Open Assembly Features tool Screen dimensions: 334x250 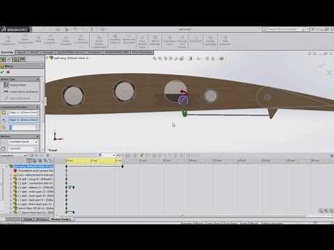[x=115, y=40]
